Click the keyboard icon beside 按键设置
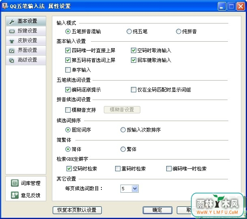The image size is (247, 219). tap(12, 31)
